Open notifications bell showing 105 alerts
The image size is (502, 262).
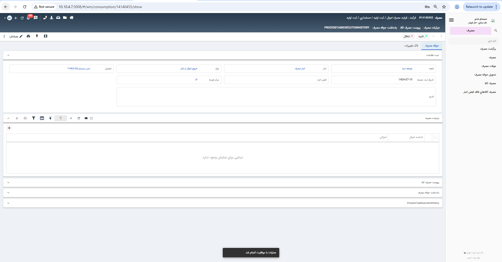coord(28,18)
